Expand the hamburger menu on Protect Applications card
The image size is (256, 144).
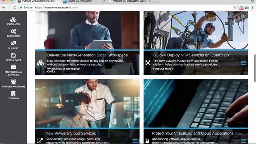[x=243, y=141]
